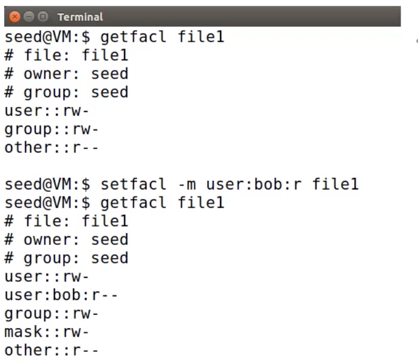Image resolution: width=418 pixels, height=364 pixels.
Task: Click the first user::rw- line
Action: pos(47,111)
